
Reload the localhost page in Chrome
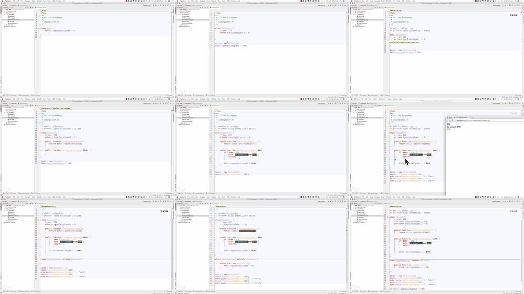click(452, 120)
